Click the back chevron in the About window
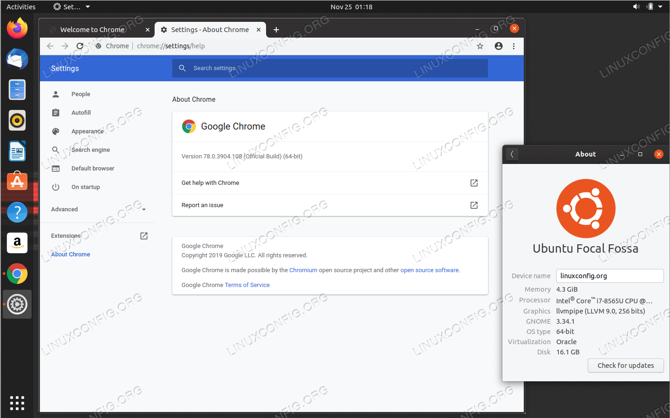 [512, 154]
